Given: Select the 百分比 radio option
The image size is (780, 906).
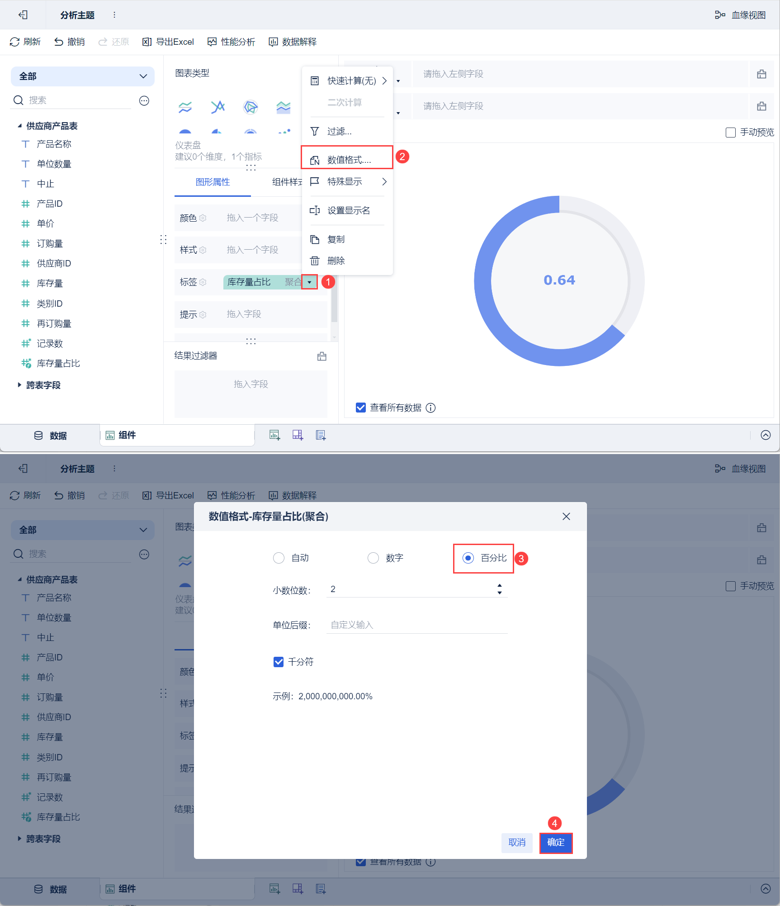Looking at the screenshot, I should pyautogui.click(x=468, y=558).
